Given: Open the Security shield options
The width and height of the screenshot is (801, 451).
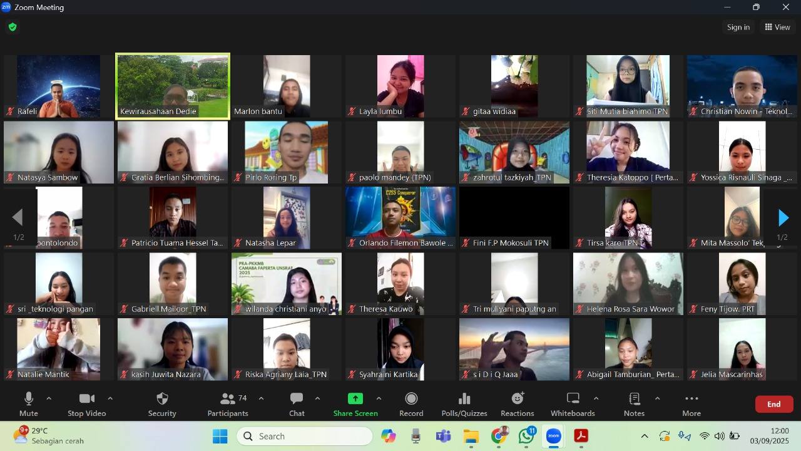Looking at the screenshot, I should pos(162,404).
